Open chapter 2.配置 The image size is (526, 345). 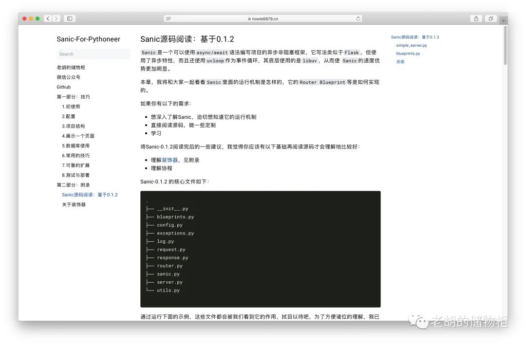(69, 116)
